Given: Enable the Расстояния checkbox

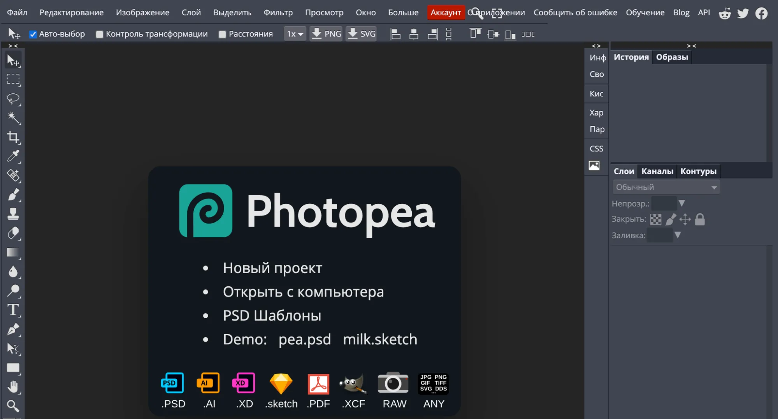Looking at the screenshot, I should 222,34.
